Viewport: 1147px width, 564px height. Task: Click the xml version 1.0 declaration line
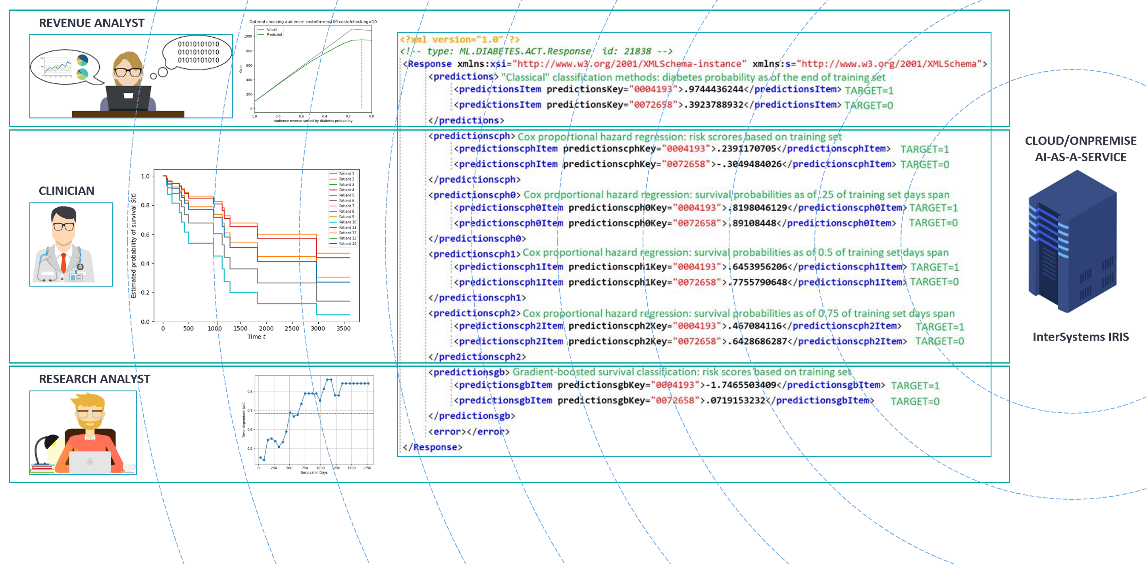pos(460,39)
